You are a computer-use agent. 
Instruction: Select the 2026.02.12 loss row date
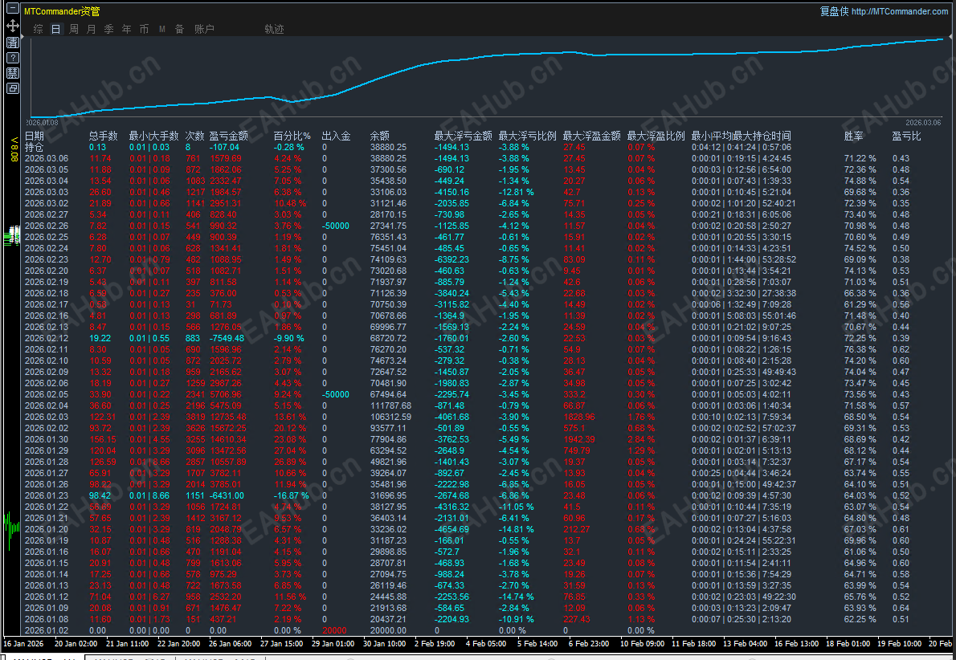tap(46, 339)
